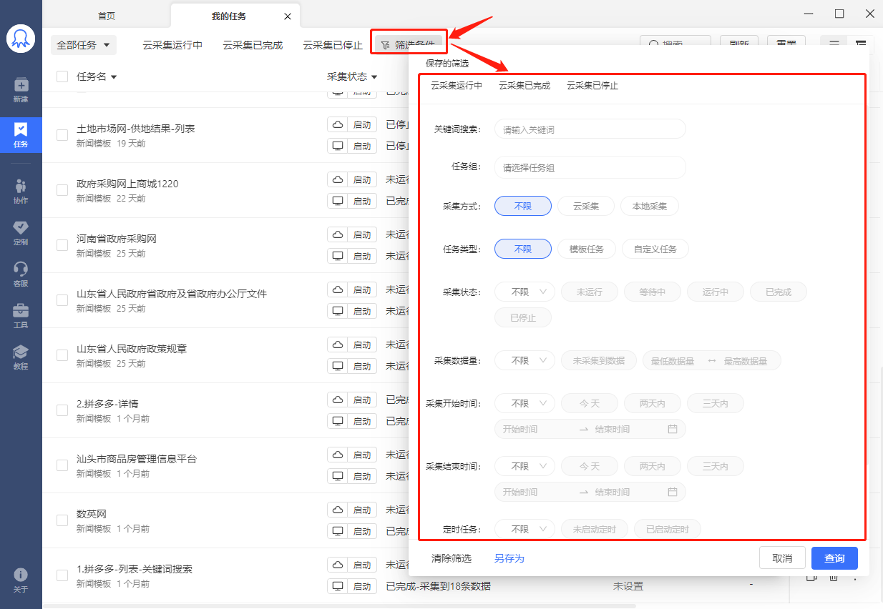883x609 pixels.
Task: Check 数英网 task checkbox
Action: tap(62, 520)
